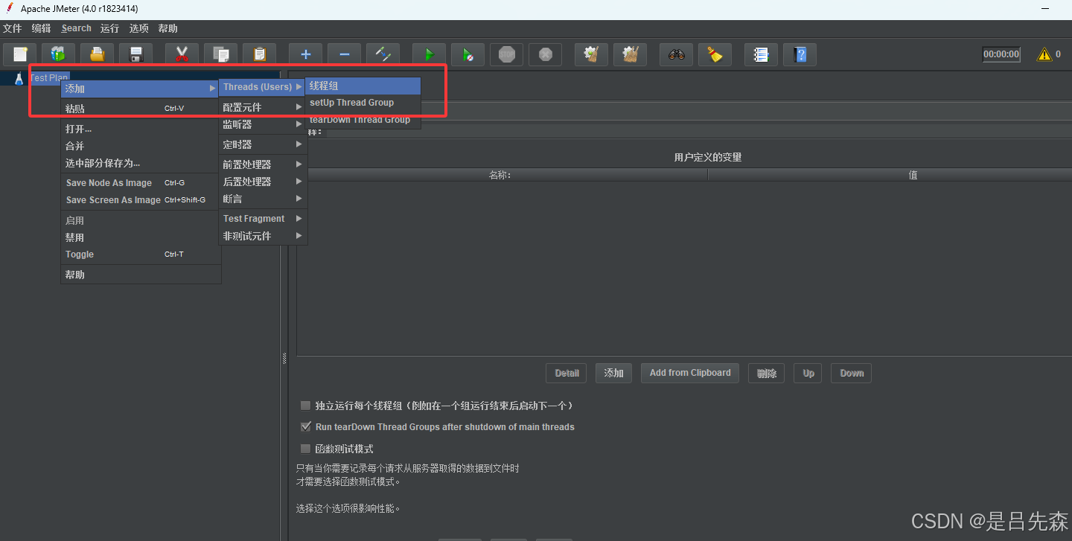This screenshot has height=541, width=1072.
Task: Select 合并 in the context menu
Action: coord(141,146)
